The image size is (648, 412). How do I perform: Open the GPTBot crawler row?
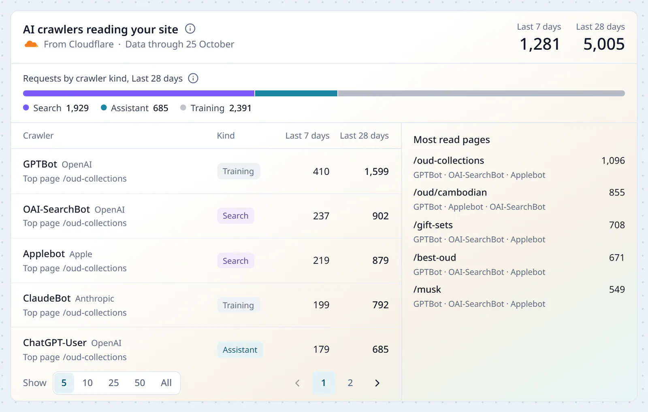(x=206, y=171)
